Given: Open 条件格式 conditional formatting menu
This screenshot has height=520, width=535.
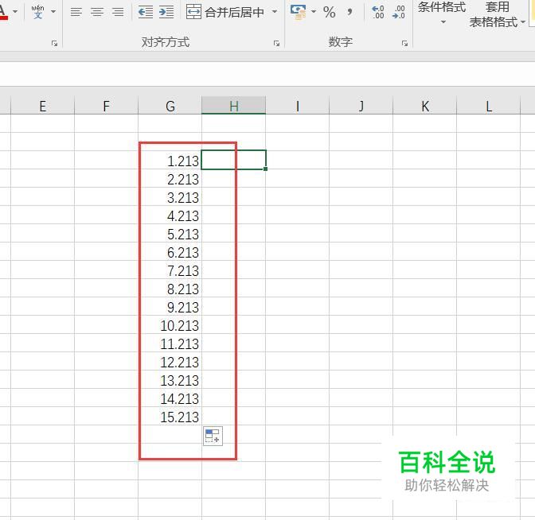Looking at the screenshot, I should pos(442,14).
